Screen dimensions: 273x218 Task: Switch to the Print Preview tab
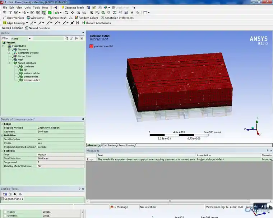(109, 145)
